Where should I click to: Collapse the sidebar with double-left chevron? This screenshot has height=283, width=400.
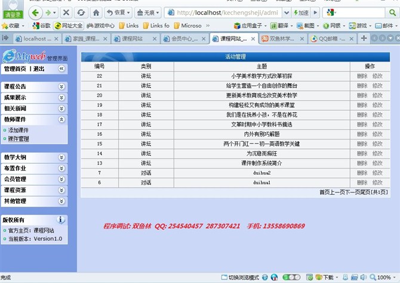(61, 68)
